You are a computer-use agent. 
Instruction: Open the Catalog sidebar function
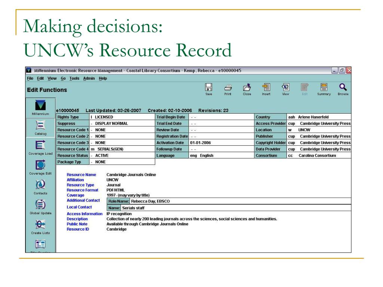coord(40,128)
